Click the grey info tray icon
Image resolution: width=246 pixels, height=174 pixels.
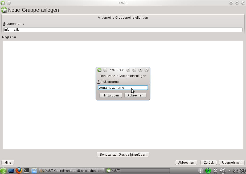coord(200,171)
